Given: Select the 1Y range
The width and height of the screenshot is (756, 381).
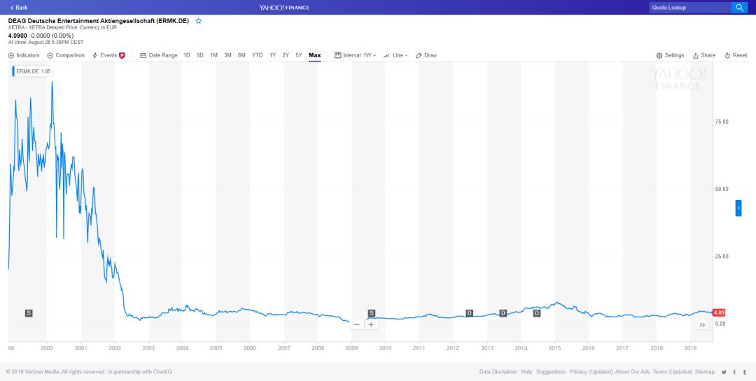Looking at the screenshot, I should point(273,55).
